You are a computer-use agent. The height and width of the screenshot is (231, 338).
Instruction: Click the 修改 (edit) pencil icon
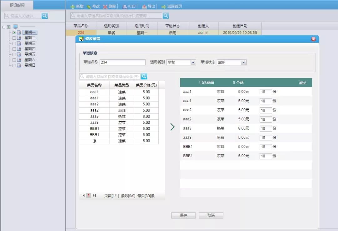[x=89, y=7]
